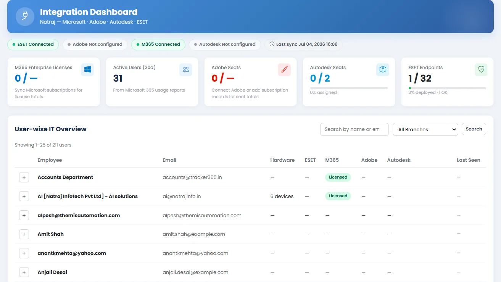Click the Windows icon on M365 Enterprise Licenses card

(x=87, y=70)
